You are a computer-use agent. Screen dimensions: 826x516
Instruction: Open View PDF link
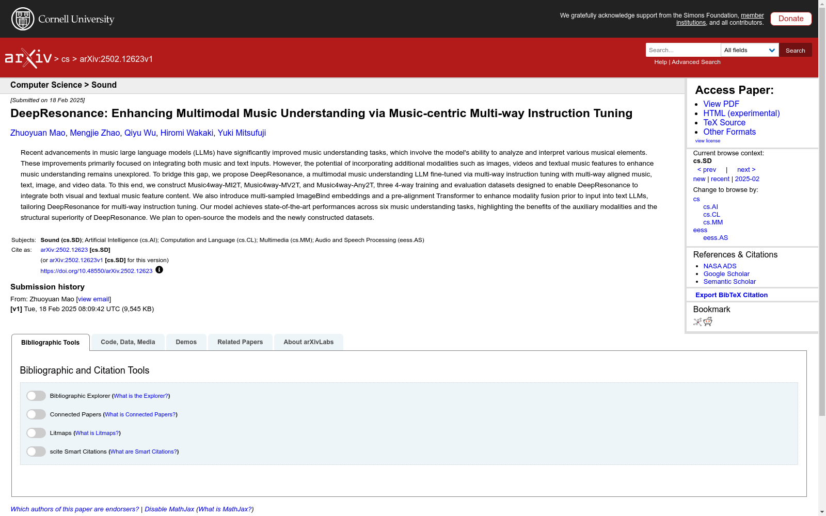pyautogui.click(x=721, y=104)
